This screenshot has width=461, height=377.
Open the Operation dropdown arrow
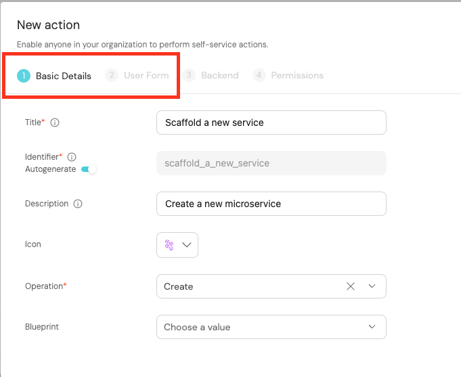pyautogui.click(x=372, y=286)
